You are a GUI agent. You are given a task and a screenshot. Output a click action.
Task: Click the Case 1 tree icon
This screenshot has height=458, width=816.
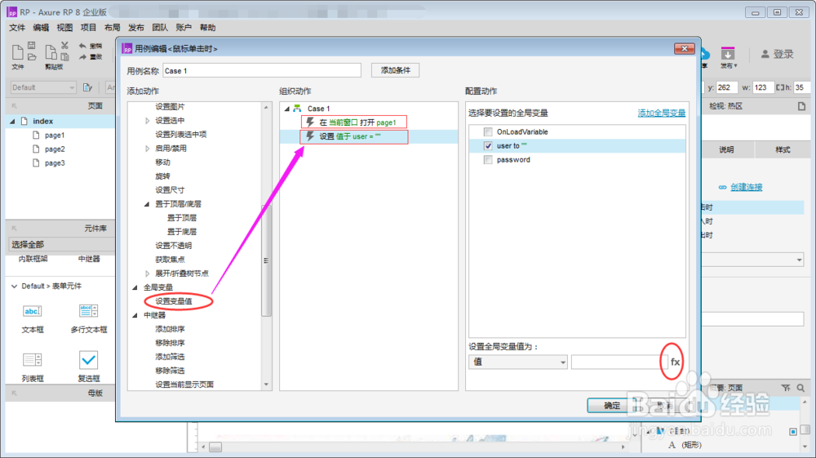click(x=297, y=109)
